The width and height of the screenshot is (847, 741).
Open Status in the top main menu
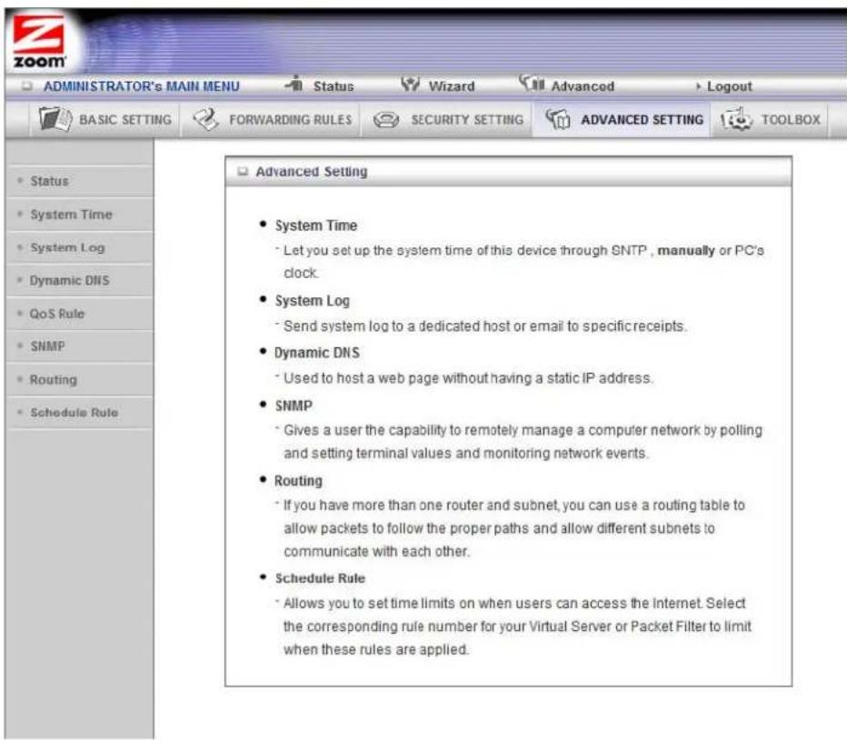(x=334, y=86)
